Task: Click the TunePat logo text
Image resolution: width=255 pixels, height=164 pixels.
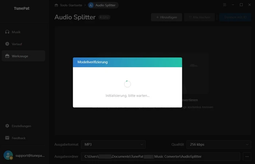Action: pos(21,8)
